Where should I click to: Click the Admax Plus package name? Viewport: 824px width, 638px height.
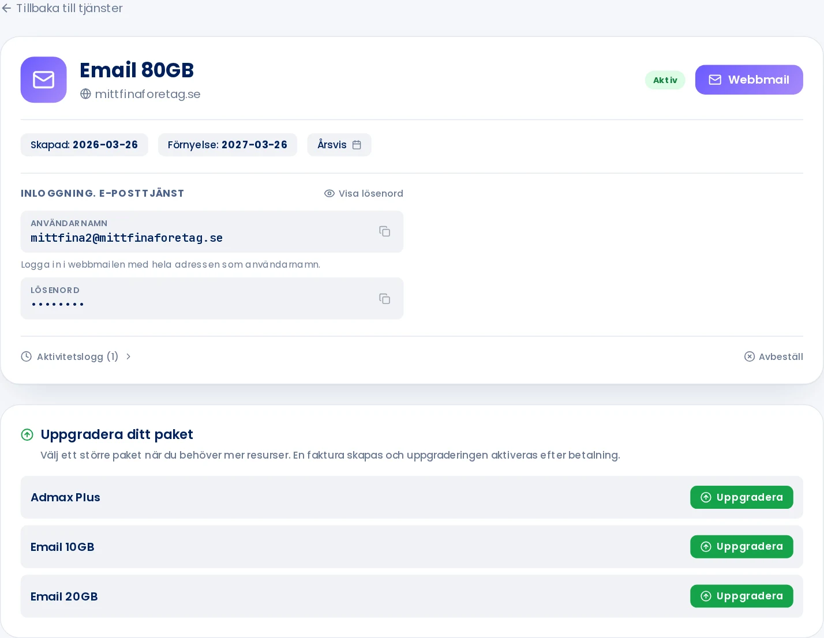[x=65, y=497]
